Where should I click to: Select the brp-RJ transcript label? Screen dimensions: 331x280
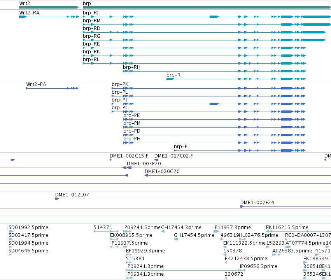click(91, 13)
